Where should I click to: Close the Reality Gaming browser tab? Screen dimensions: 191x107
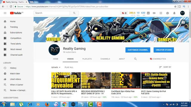(27, 2)
